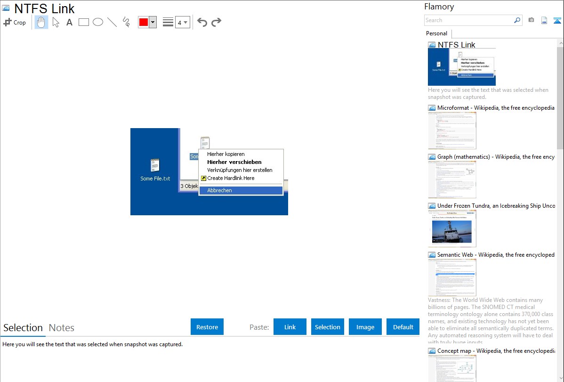This screenshot has width=564, height=382.
Task: Click the Semantic Web title text
Action: [496, 254]
